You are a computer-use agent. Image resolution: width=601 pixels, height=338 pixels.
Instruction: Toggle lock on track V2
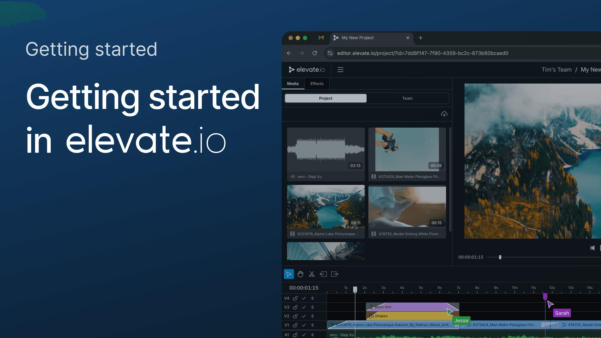pyautogui.click(x=295, y=316)
